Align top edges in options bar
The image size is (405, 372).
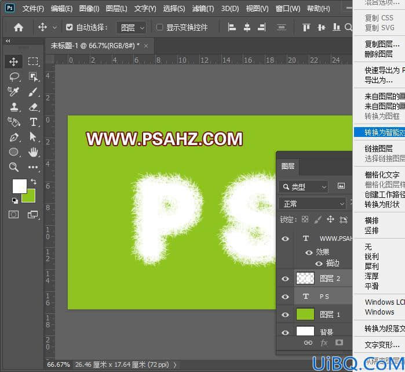(306, 27)
